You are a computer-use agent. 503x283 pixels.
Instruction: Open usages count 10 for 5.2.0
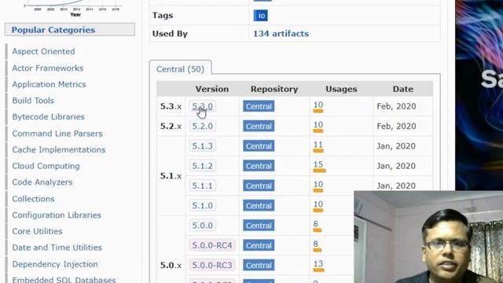[318, 125]
